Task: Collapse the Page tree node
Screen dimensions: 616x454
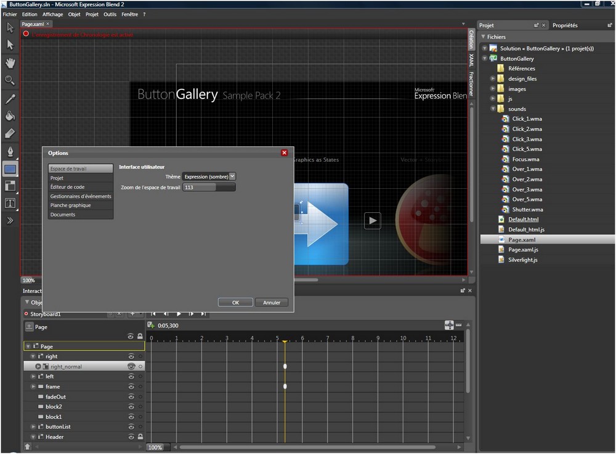Action: (28, 346)
